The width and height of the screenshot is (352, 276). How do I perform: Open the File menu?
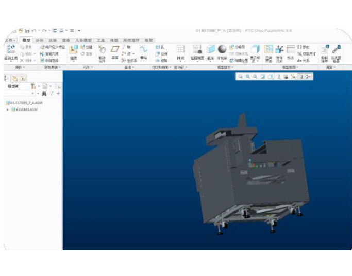(x=8, y=40)
